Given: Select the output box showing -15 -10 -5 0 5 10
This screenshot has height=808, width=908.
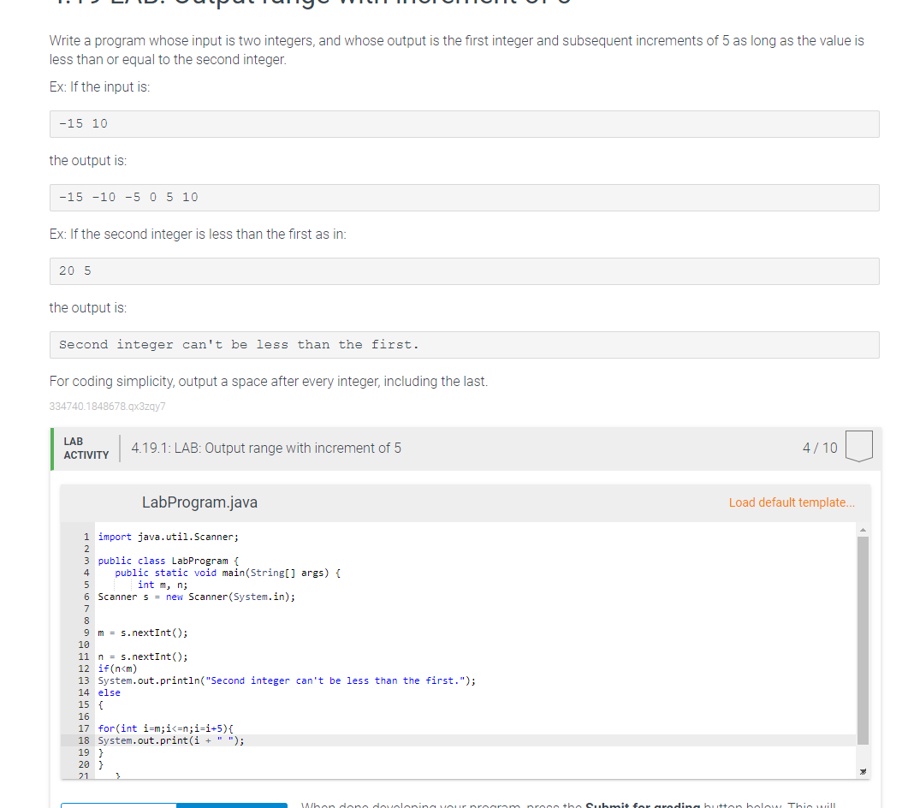Looking at the screenshot, I should coord(463,197).
